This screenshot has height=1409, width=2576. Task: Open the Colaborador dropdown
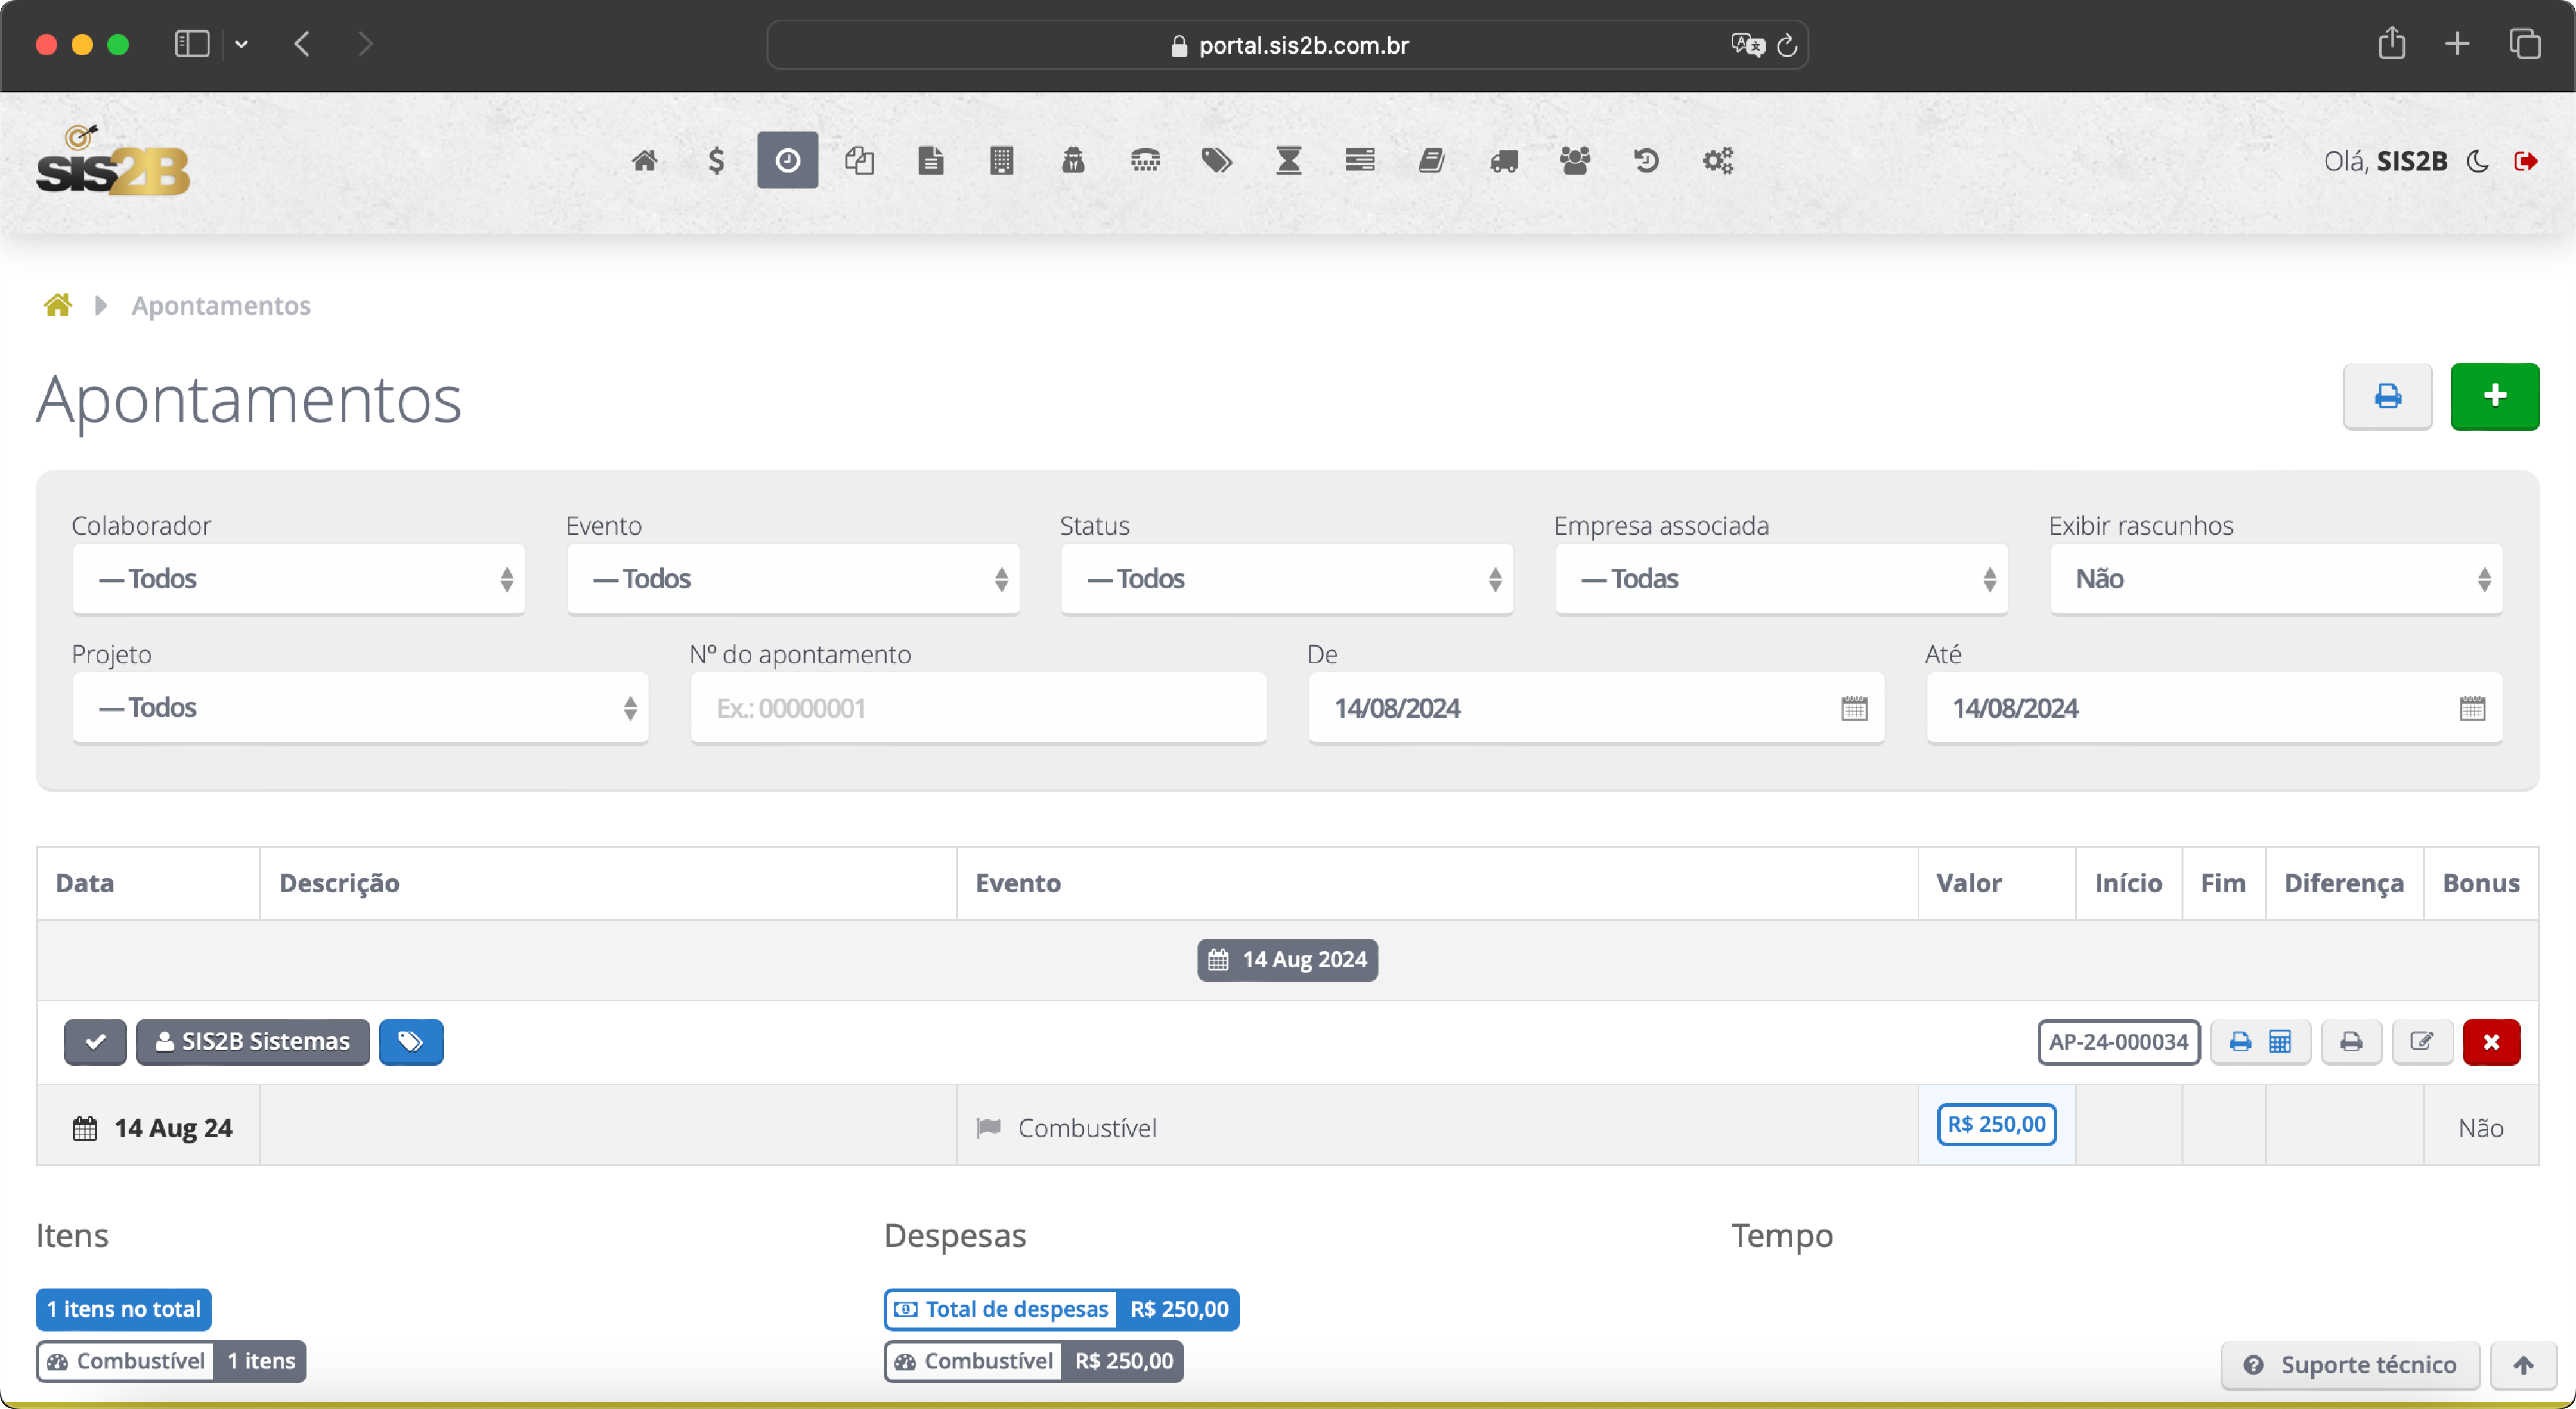(x=298, y=579)
